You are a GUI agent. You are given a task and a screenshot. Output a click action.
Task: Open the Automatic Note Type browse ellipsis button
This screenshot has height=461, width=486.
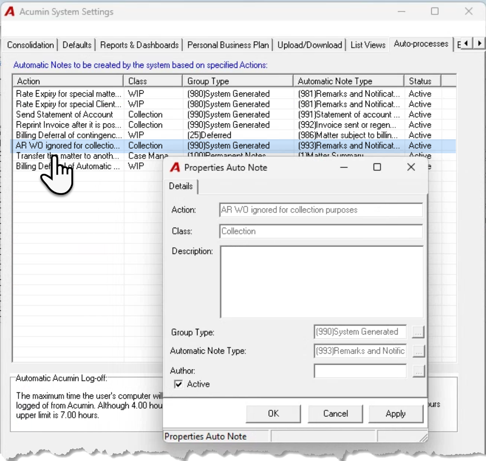coord(418,351)
